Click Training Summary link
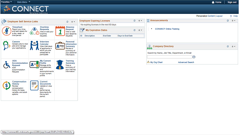This screenshot has width=240, height=135. coord(70,62)
